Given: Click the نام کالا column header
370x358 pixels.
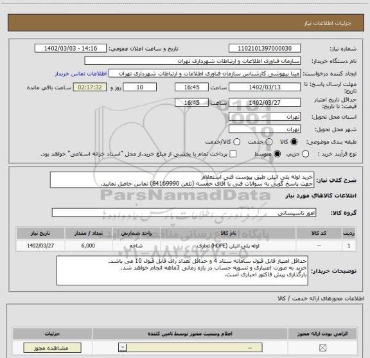Looking at the screenshot, I should (228, 233).
